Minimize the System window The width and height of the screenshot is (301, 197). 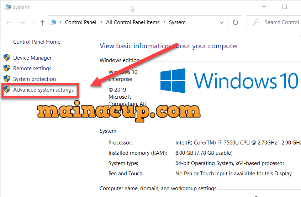(264, 7)
